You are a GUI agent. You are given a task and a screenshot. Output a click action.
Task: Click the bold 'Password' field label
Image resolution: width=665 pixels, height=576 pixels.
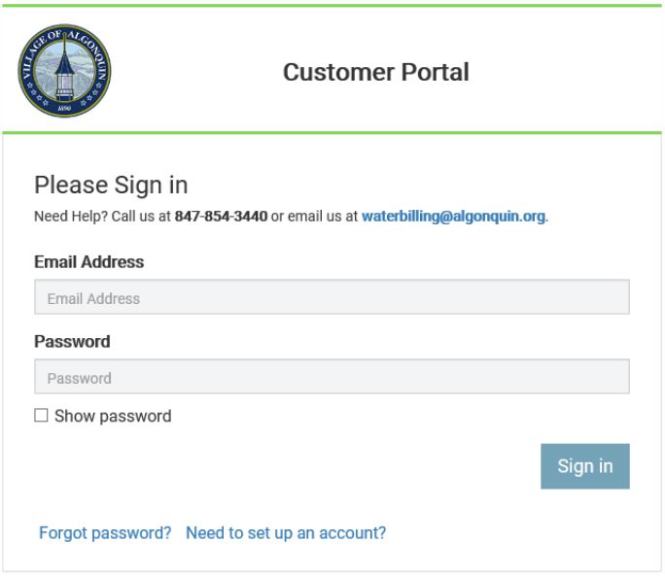pos(72,342)
